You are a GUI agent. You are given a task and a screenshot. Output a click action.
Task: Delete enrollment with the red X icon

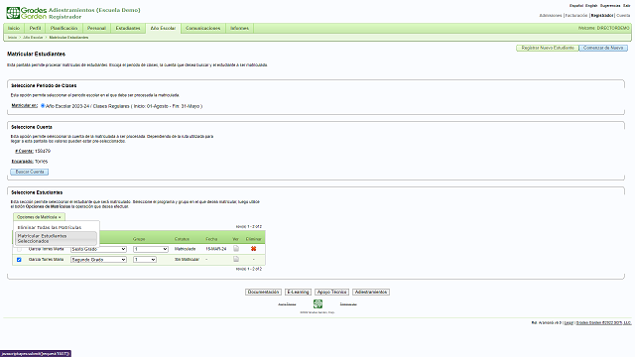point(254,249)
